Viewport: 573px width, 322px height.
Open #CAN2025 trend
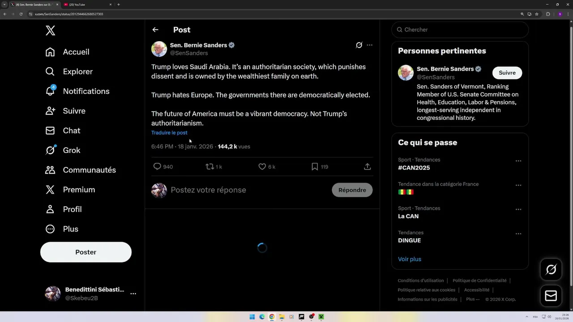point(414,168)
